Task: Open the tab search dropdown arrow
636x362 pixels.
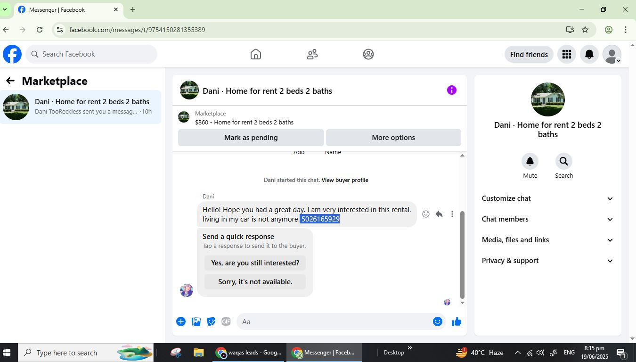Action: tap(5, 9)
